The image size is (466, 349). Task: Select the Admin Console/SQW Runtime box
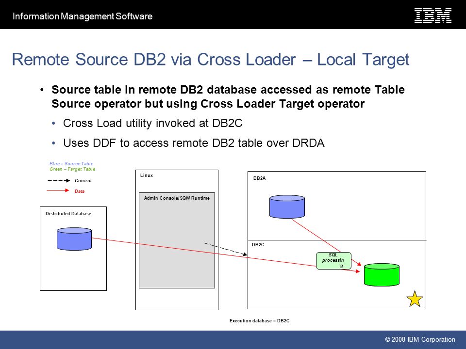click(x=177, y=240)
